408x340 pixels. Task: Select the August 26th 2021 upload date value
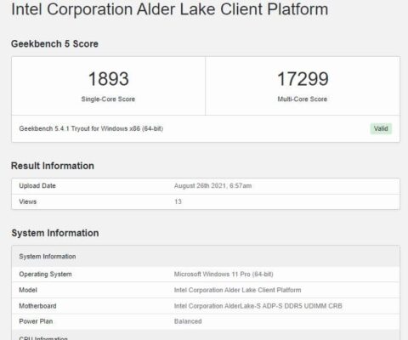click(x=212, y=186)
